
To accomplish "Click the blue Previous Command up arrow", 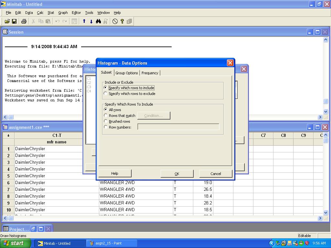I will click(84, 21).
